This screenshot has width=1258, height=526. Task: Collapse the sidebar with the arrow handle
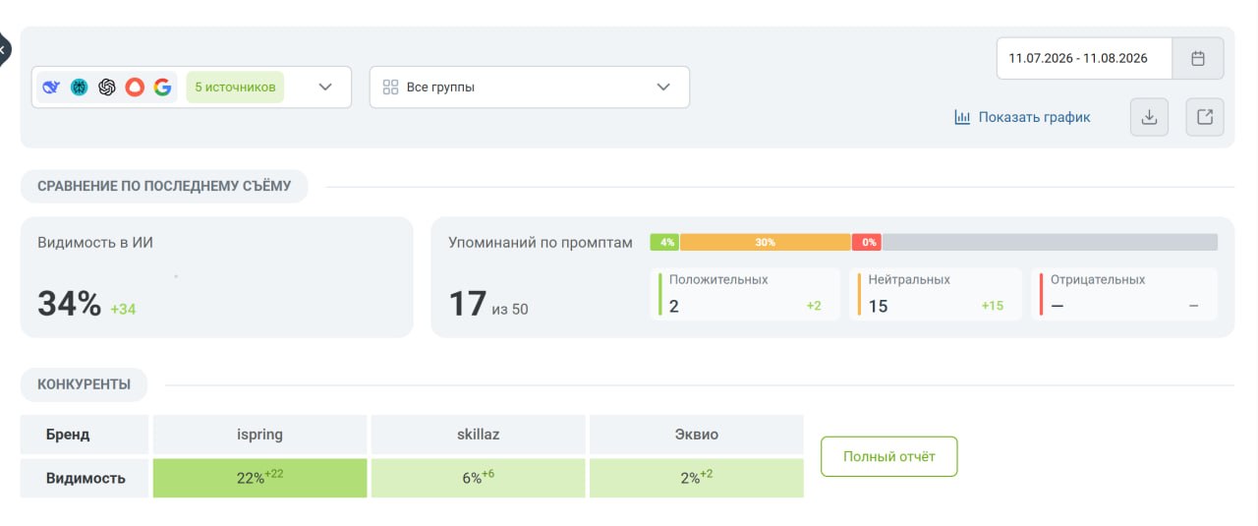click(x=4, y=48)
